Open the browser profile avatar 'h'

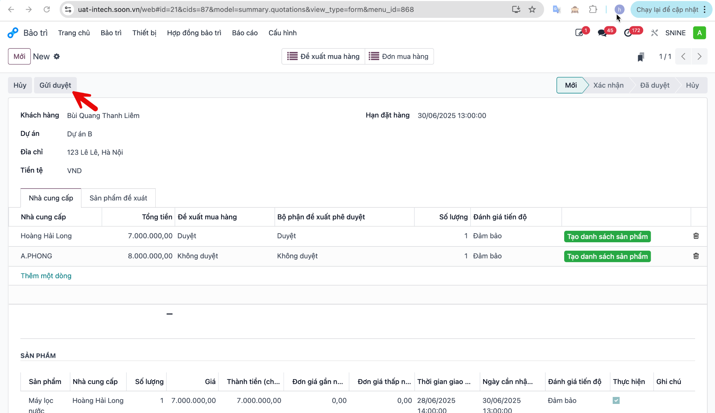pos(619,9)
